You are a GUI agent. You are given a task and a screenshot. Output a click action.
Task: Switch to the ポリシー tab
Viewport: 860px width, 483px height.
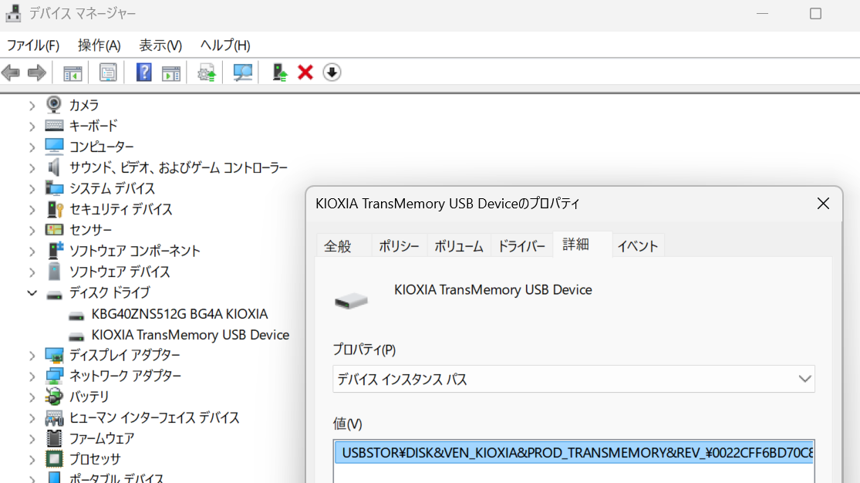point(399,246)
